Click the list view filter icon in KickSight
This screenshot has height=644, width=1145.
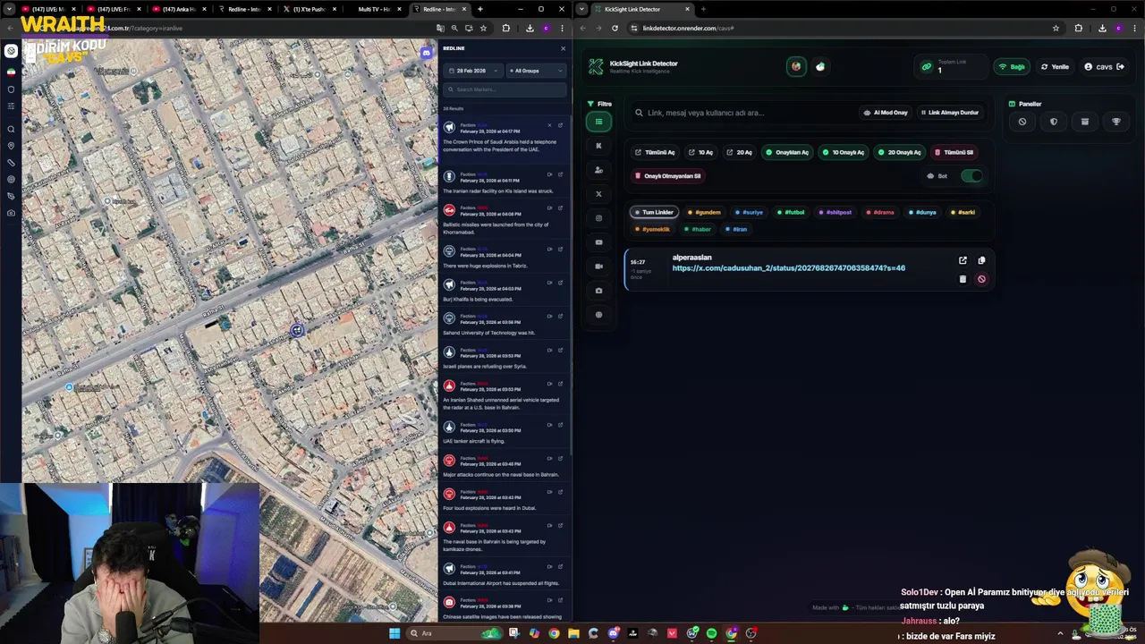(x=599, y=122)
